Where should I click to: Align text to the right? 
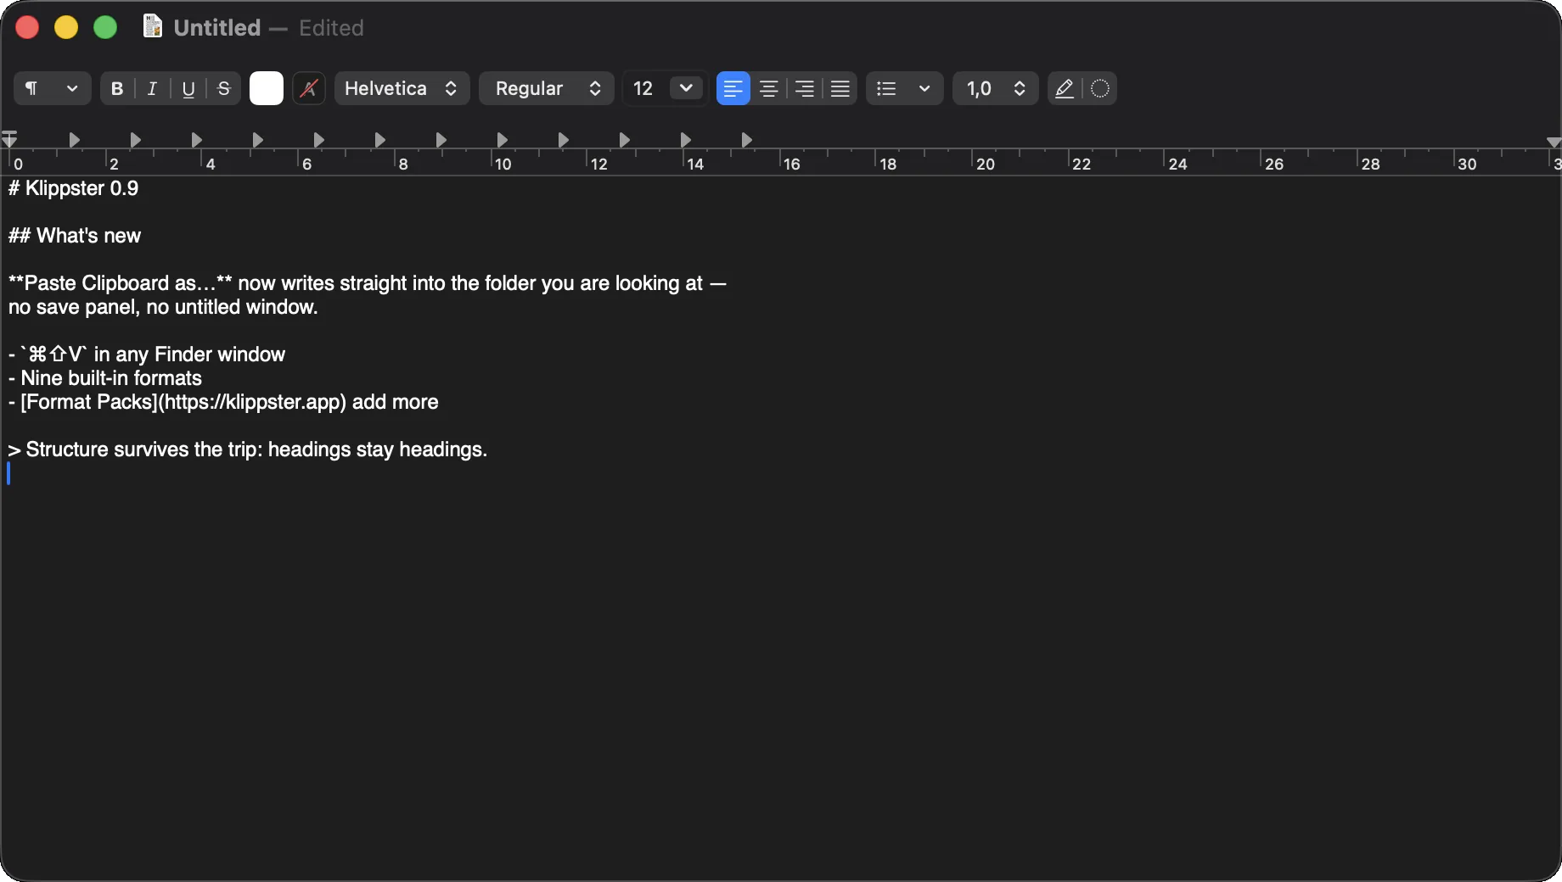click(x=805, y=88)
